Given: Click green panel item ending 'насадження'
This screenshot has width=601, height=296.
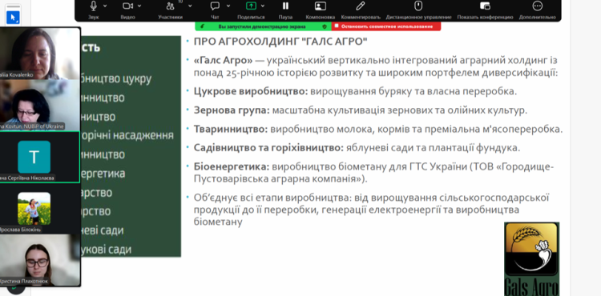Looking at the screenshot, I should pos(127,135).
